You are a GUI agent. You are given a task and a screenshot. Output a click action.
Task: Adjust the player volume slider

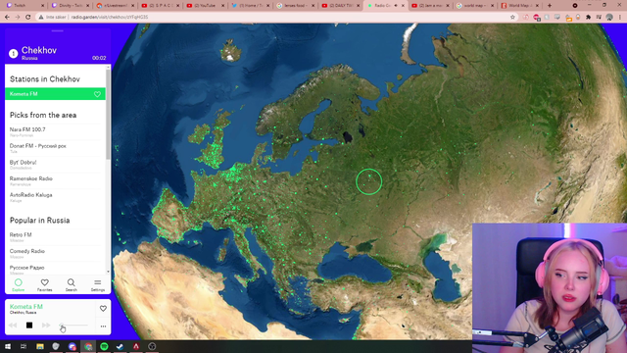[73, 325]
